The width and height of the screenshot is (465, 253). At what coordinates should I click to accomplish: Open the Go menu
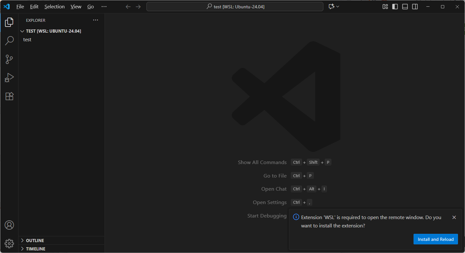point(90,6)
